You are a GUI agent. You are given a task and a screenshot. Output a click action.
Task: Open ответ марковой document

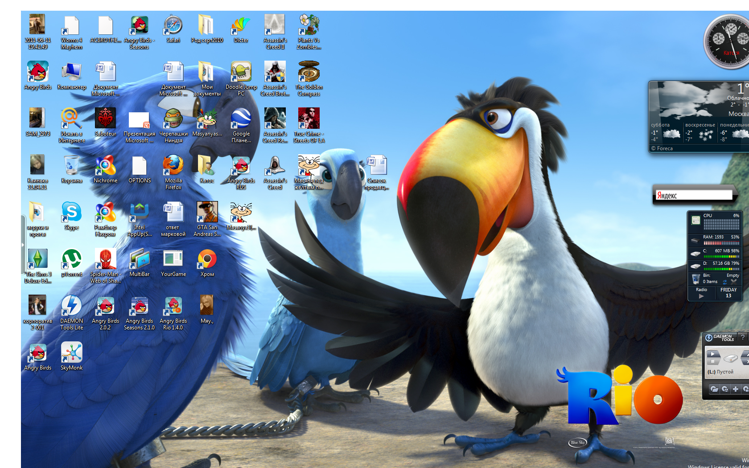(173, 219)
